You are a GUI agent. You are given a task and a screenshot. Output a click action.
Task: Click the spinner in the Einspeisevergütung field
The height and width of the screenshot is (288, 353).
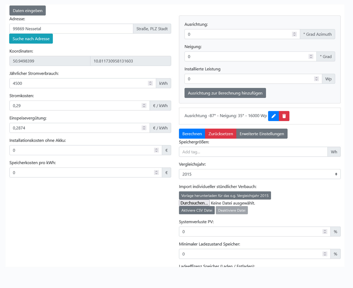tap(144, 128)
